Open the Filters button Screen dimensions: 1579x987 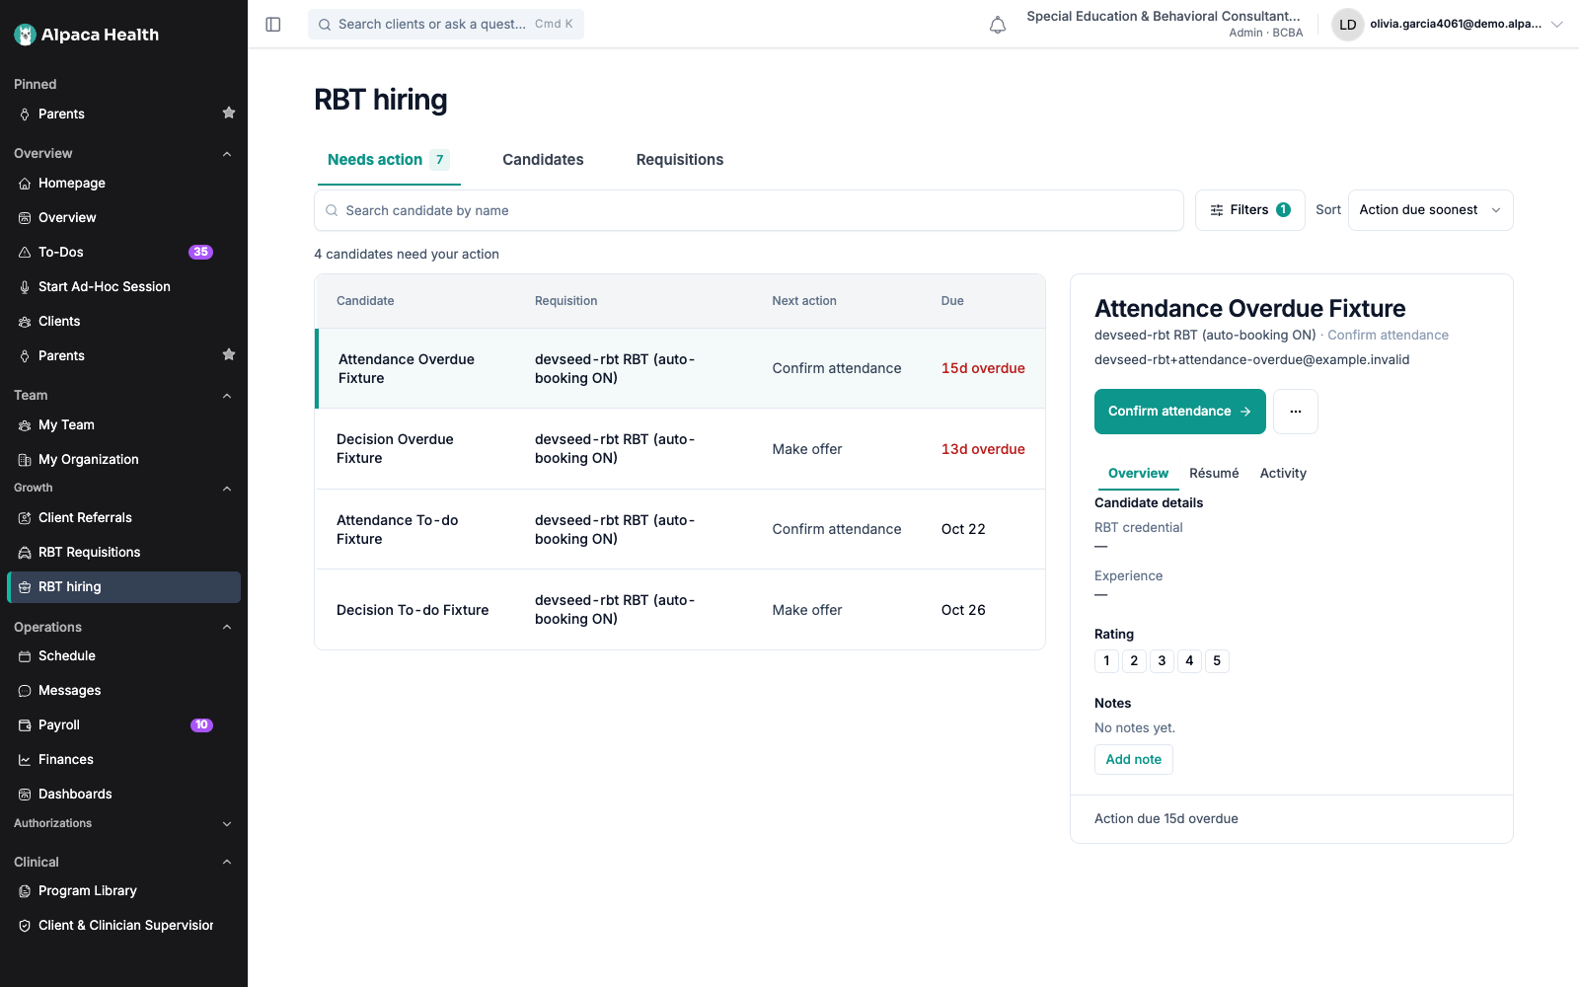point(1249,210)
